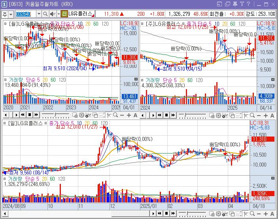The height and width of the screenshot is (219, 278).
Task: Click the A icon on monthly chart toolbar
Action: tap(136, 116)
